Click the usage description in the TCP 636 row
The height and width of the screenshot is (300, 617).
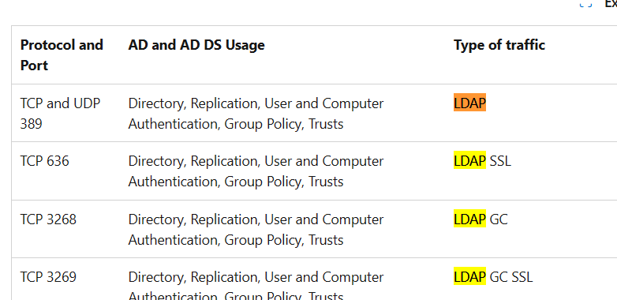256,171
